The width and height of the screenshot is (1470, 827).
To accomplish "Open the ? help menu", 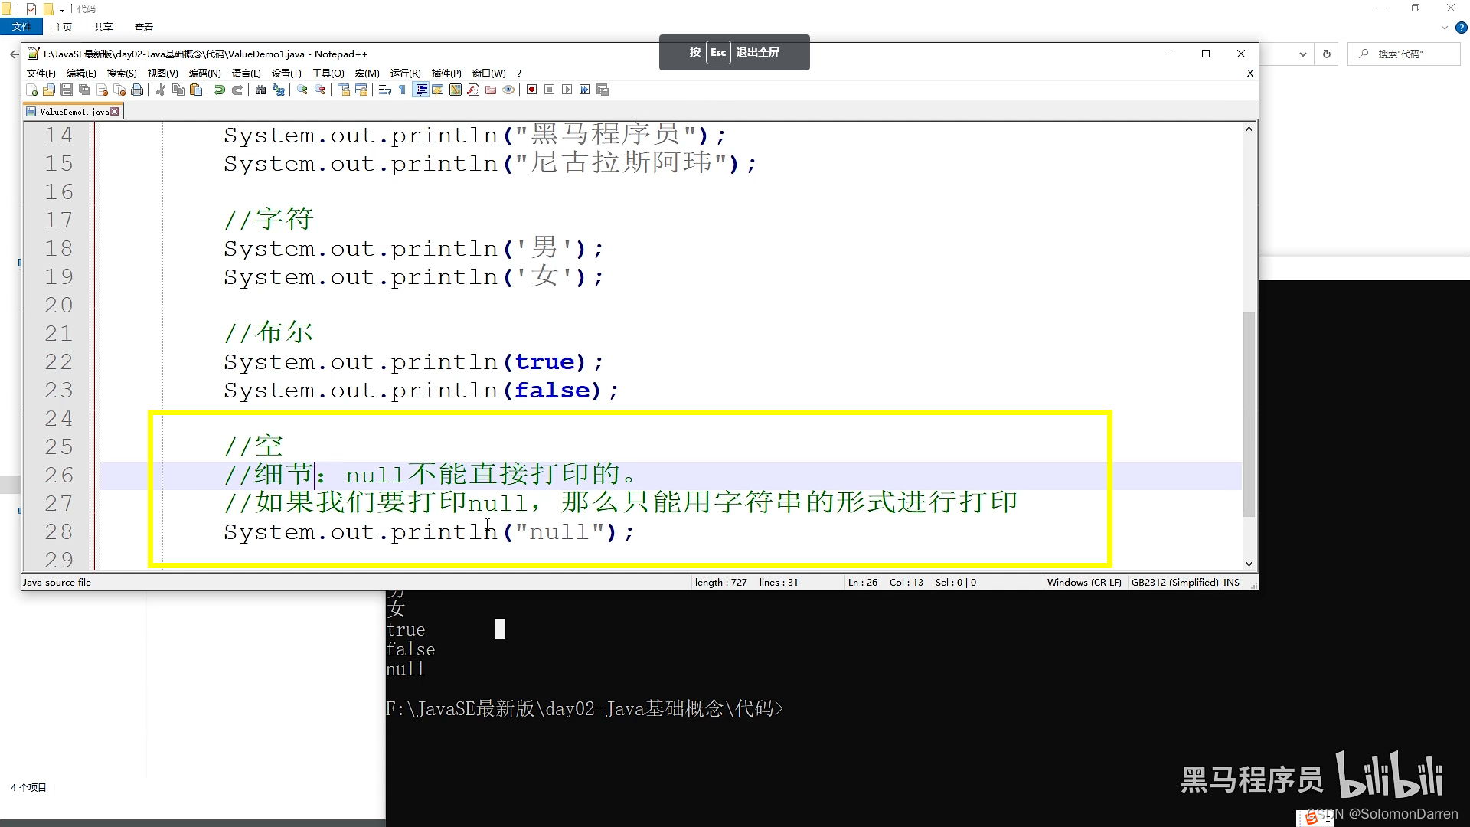I will point(519,74).
